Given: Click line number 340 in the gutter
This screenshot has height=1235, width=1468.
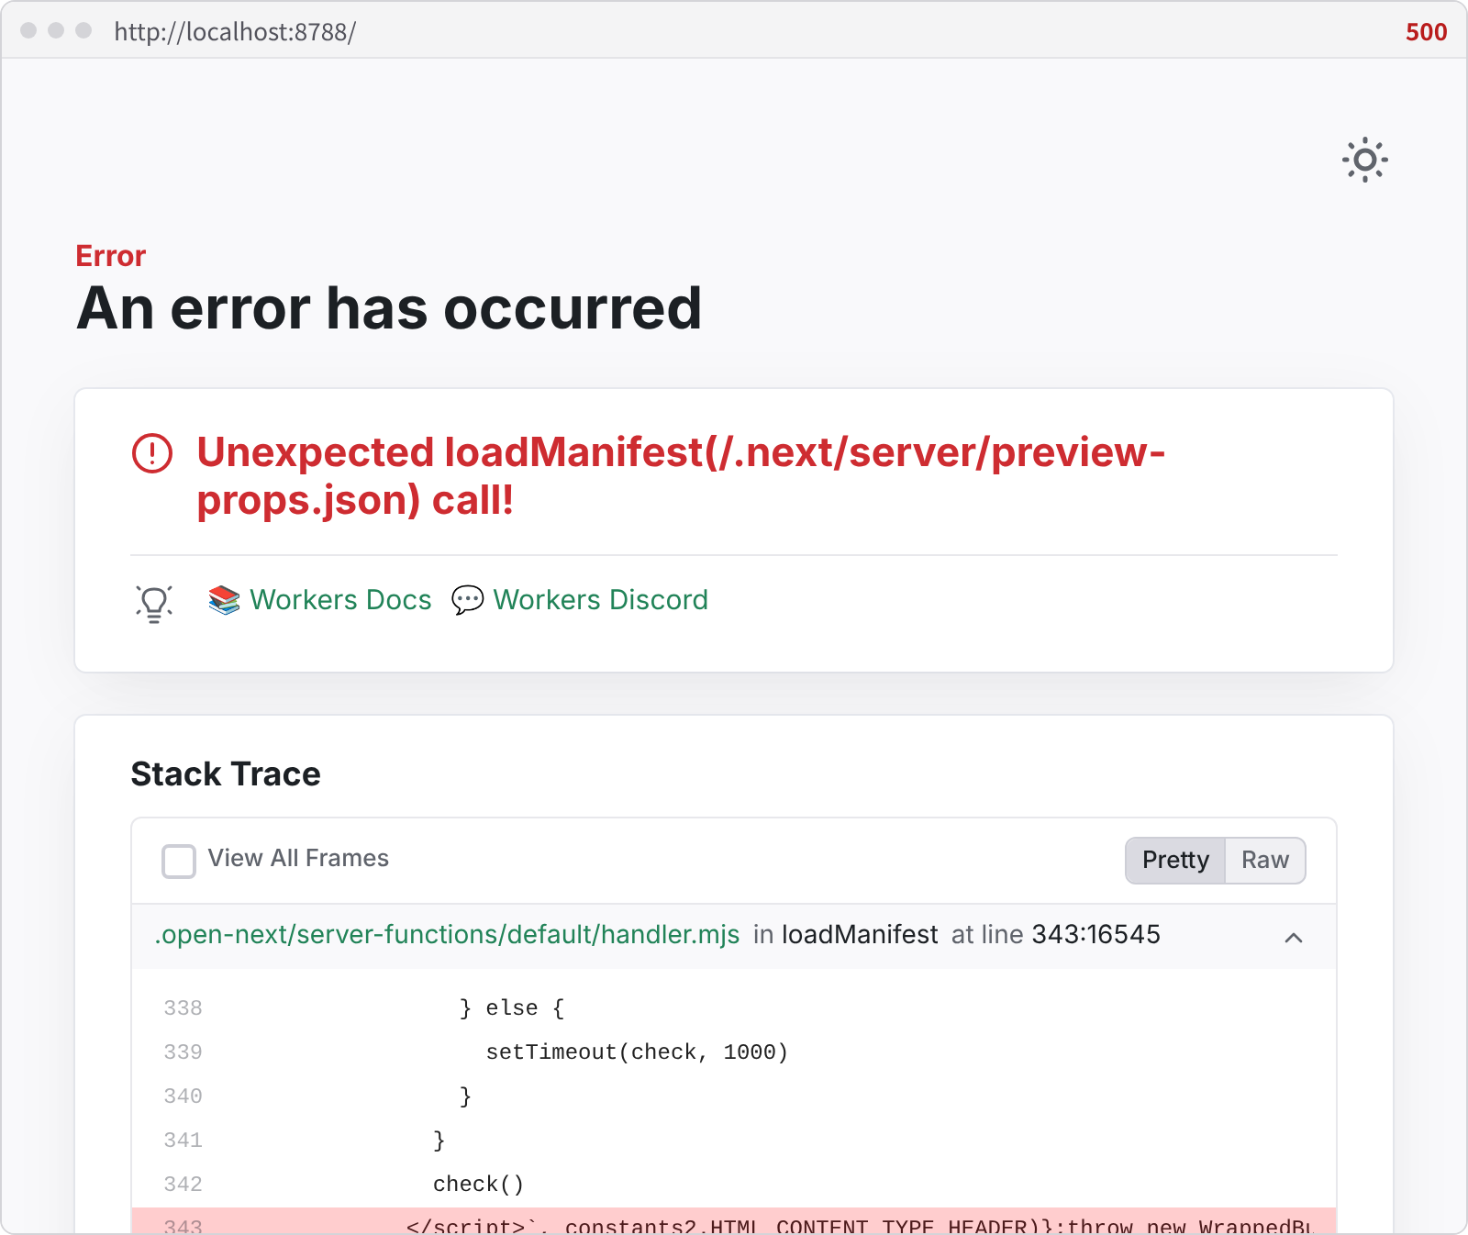Looking at the screenshot, I should click(183, 1096).
